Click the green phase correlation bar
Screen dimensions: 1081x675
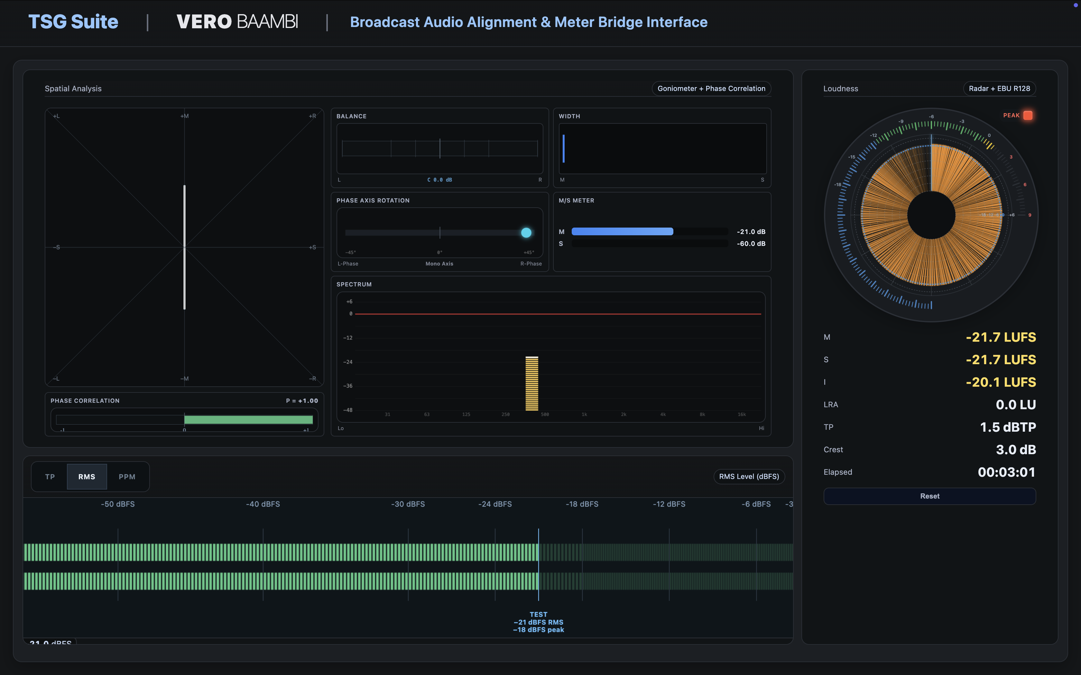point(248,420)
